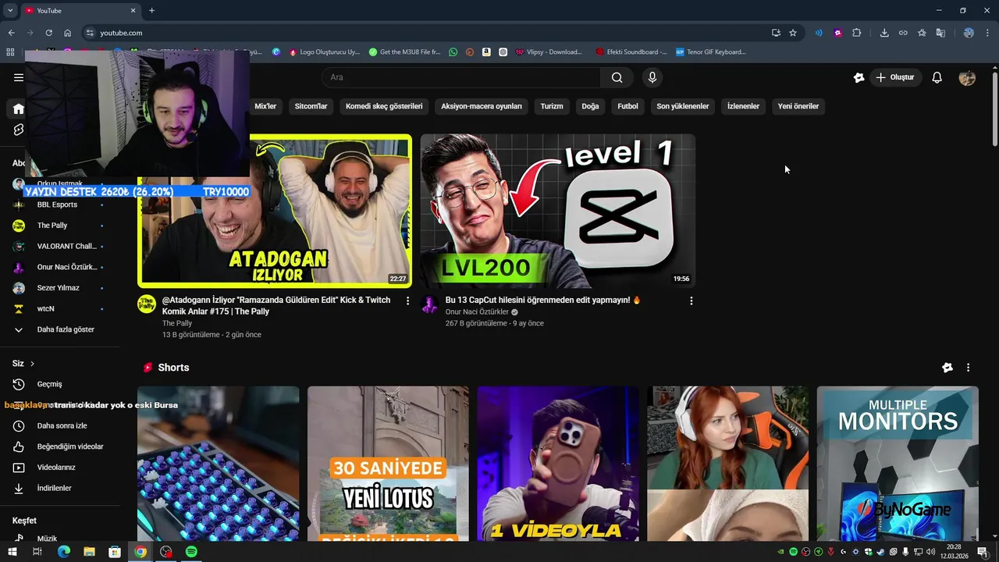Open Sezer Yılmaz subscription in sidebar
This screenshot has height=562, width=999.
click(x=59, y=288)
